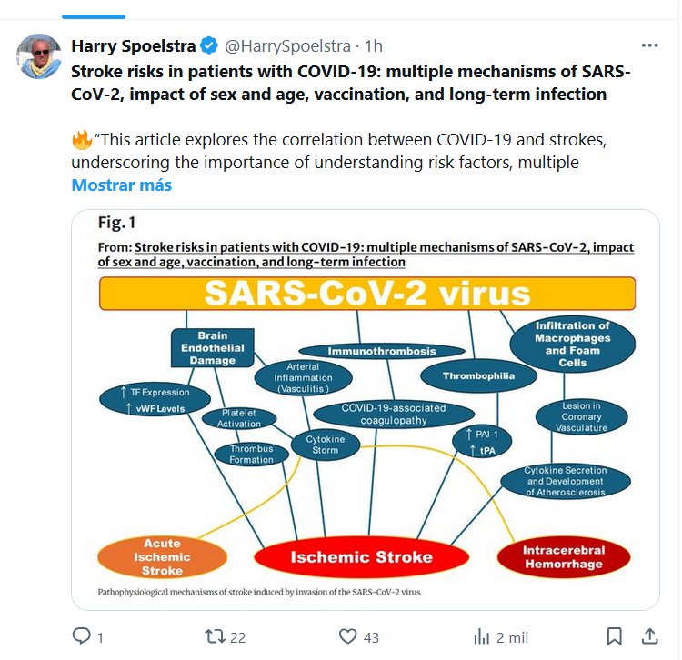The image size is (682, 660).
Task: Click the Intracerebral Hemorrhage dark red oval
Action: click(x=563, y=556)
